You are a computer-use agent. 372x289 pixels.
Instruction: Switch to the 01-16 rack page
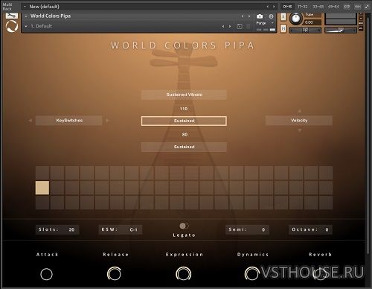click(x=287, y=7)
